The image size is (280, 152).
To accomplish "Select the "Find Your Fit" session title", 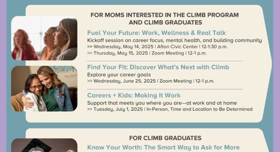I will 158,67.
